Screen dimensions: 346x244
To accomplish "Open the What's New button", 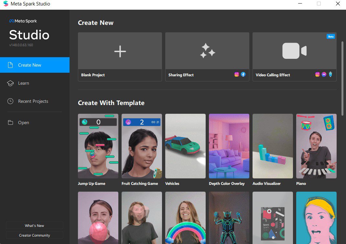I will point(35,226).
